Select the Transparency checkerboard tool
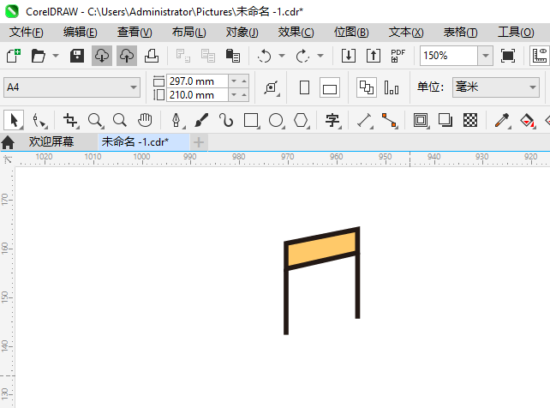This screenshot has height=408, width=550. pos(470,120)
